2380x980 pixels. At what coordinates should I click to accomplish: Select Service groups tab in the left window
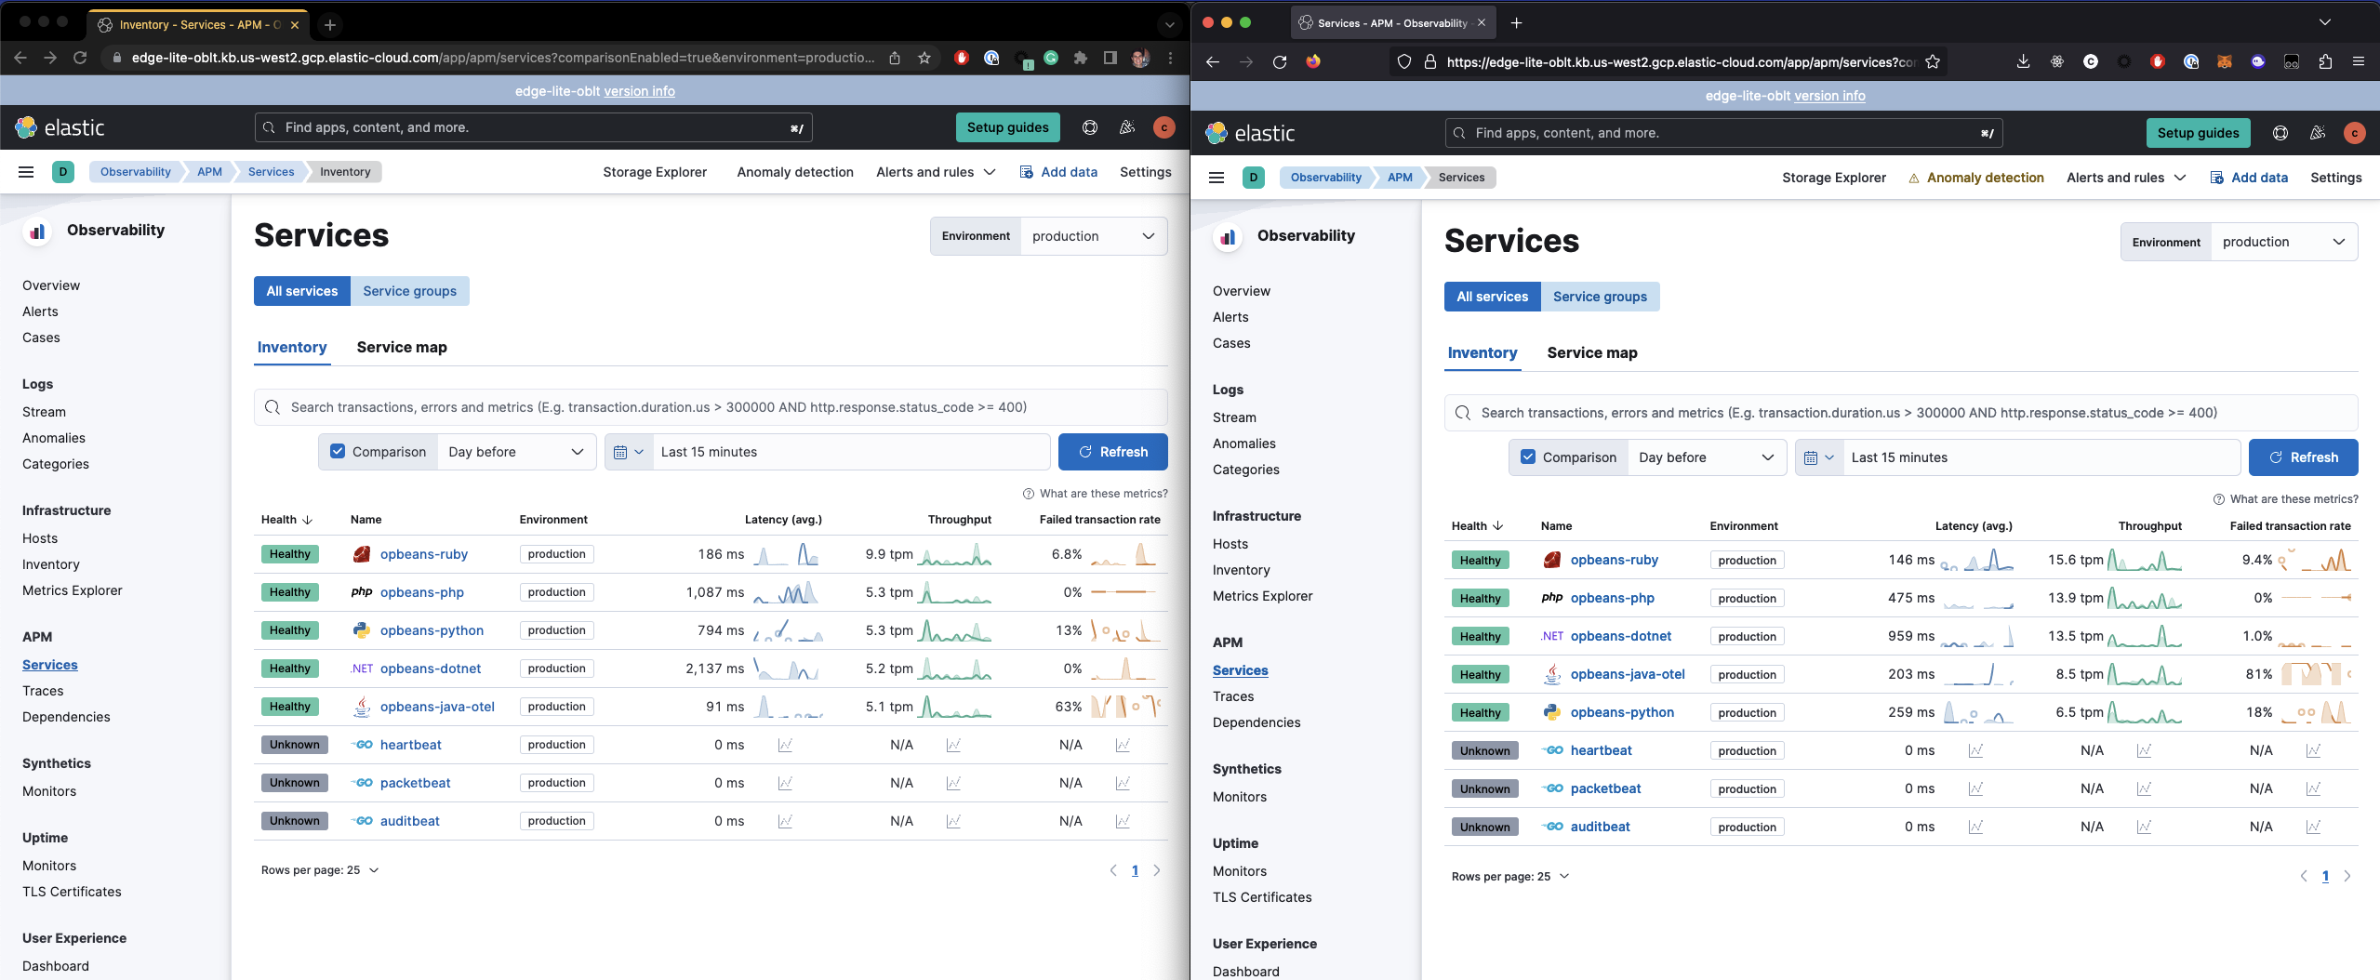(409, 291)
